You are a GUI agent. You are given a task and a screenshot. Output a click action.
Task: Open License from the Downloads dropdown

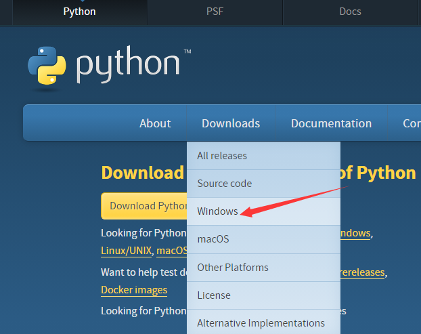coord(264,295)
